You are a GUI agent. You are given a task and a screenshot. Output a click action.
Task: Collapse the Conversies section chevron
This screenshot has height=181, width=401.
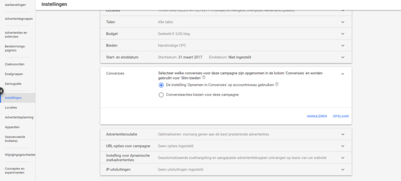click(343, 73)
